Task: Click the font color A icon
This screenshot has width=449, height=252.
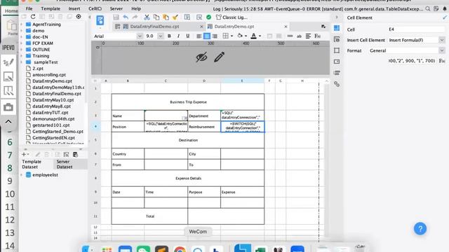Action: tap(253, 36)
